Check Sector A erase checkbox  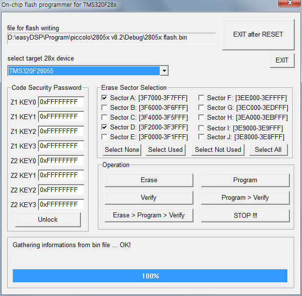click(104, 98)
